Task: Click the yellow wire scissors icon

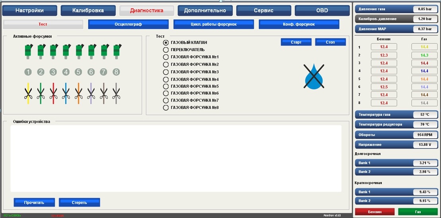Action: click(28, 93)
